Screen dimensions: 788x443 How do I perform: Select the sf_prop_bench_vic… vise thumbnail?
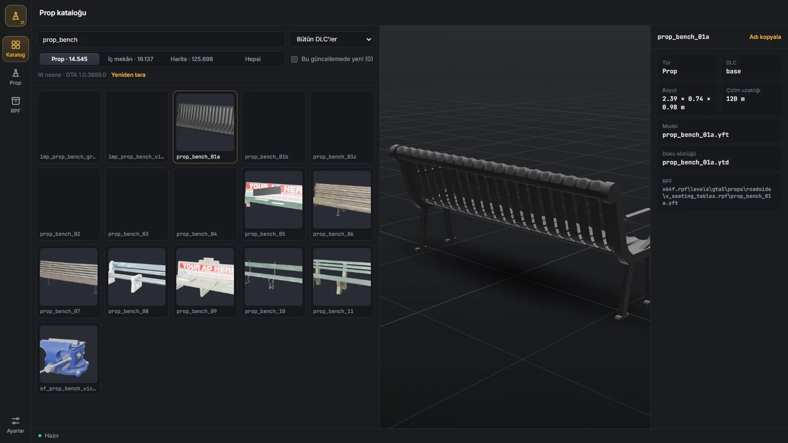68,354
